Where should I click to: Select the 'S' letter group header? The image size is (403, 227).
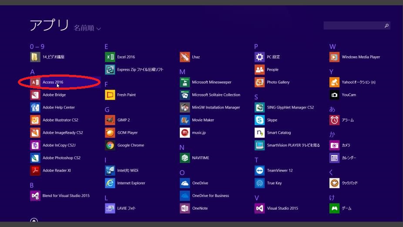point(256,97)
